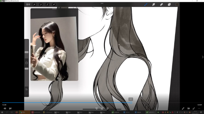The image size is (204, 114).
Task: Select the Brush tool
Action: pyautogui.click(x=146, y=5)
